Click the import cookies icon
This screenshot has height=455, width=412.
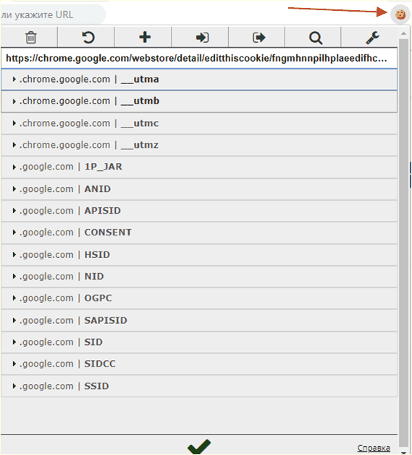pos(202,38)
